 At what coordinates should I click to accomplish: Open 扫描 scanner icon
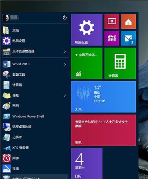6,169
